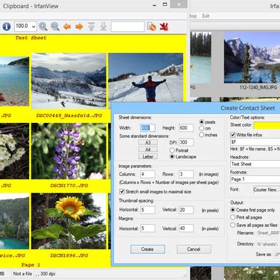Screen dimensions: 280x280
Task: Select Print all pages option
Action: [x=232, y=217]
